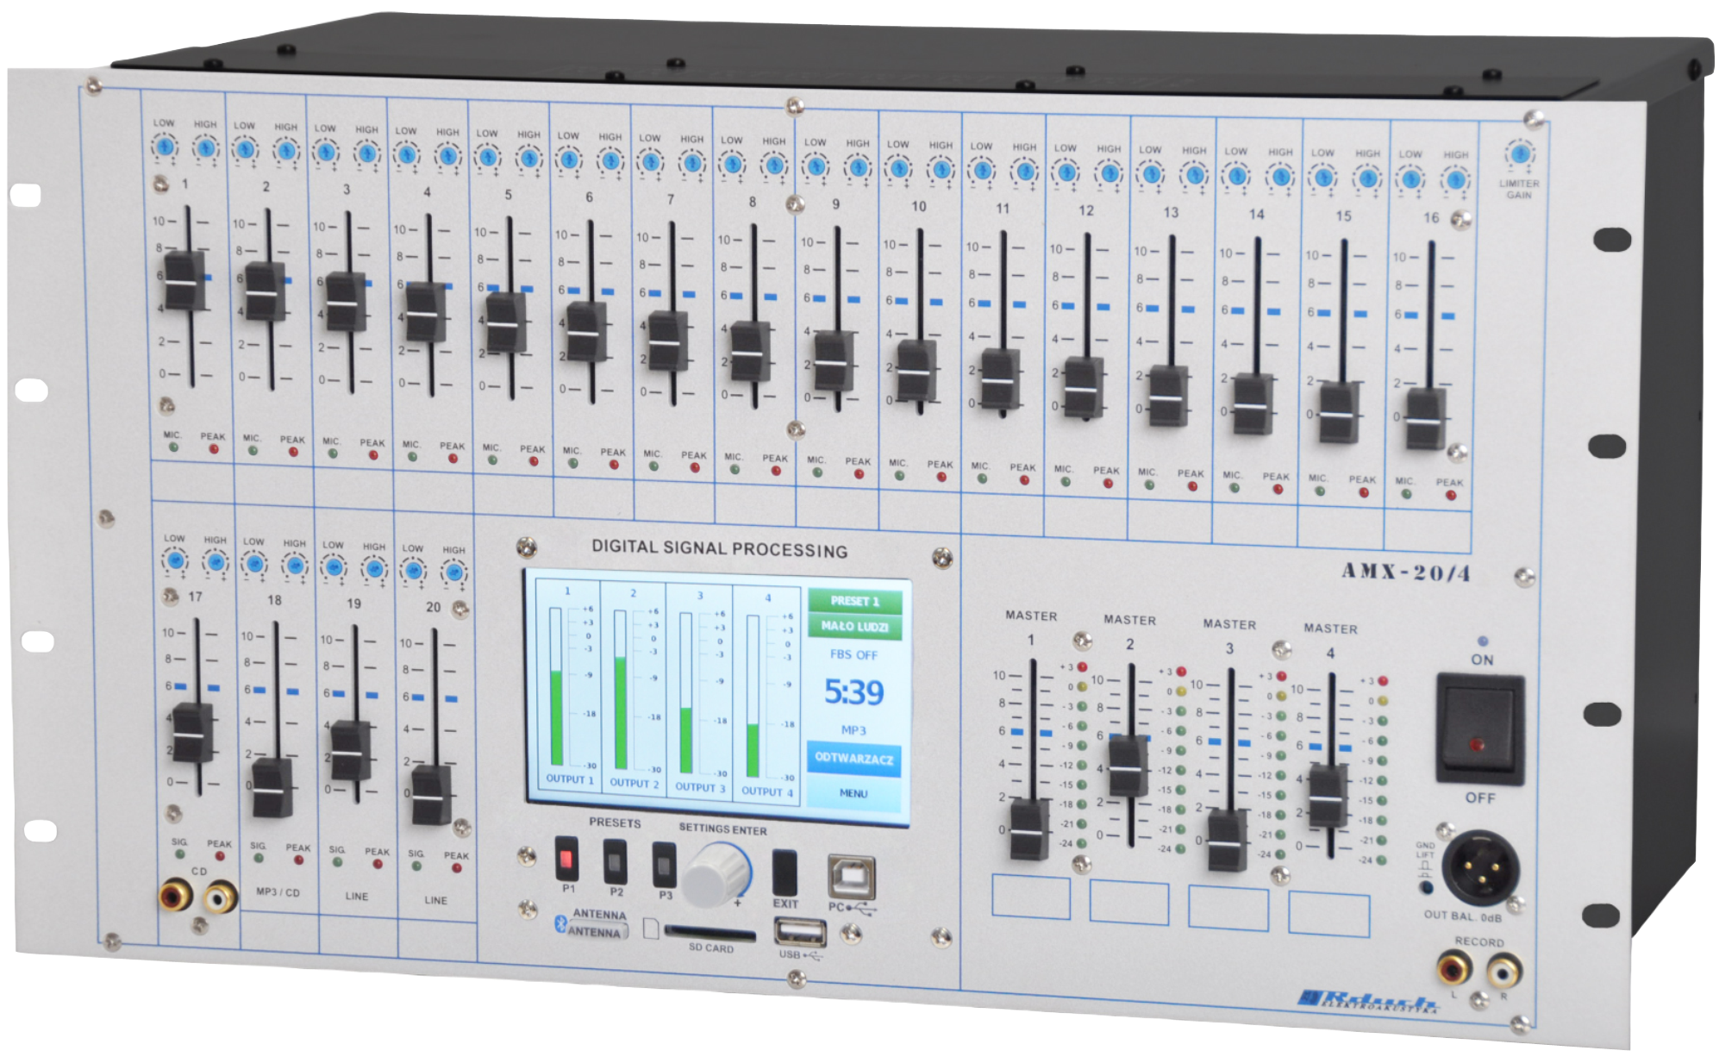1719x1057 pixels.
Task: Tap MENU on the DSP touchscreen
Action: (853, 793)
